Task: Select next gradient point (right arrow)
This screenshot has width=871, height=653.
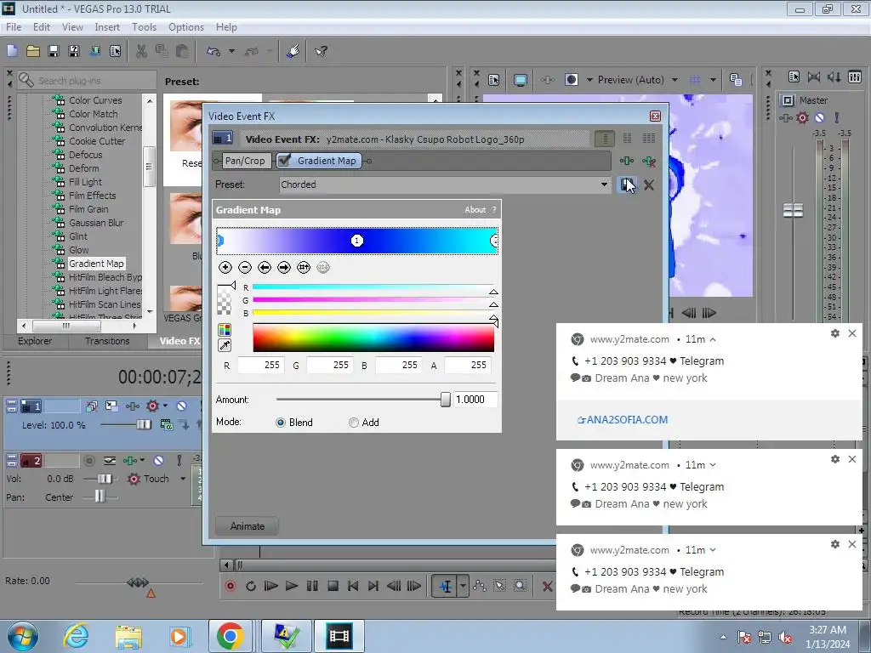Action: pos(284,268)
